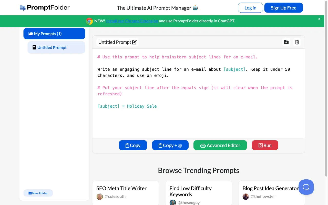328x205 pixels.
Task: Click the robot emoji in header tagline
Action: click(x=195, y=8)
